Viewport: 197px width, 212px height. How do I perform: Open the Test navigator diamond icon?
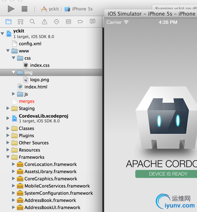(56, 22)
